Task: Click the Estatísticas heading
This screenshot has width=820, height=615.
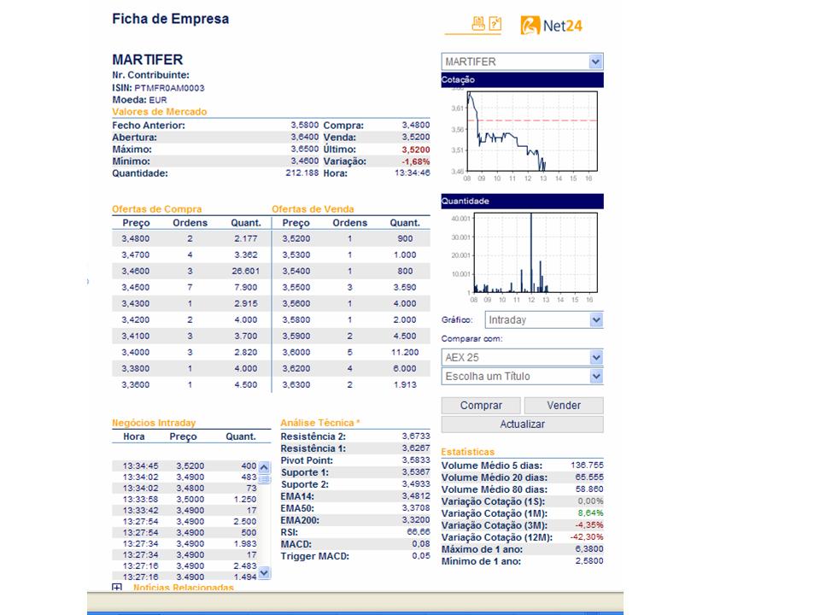Action: 467,452
